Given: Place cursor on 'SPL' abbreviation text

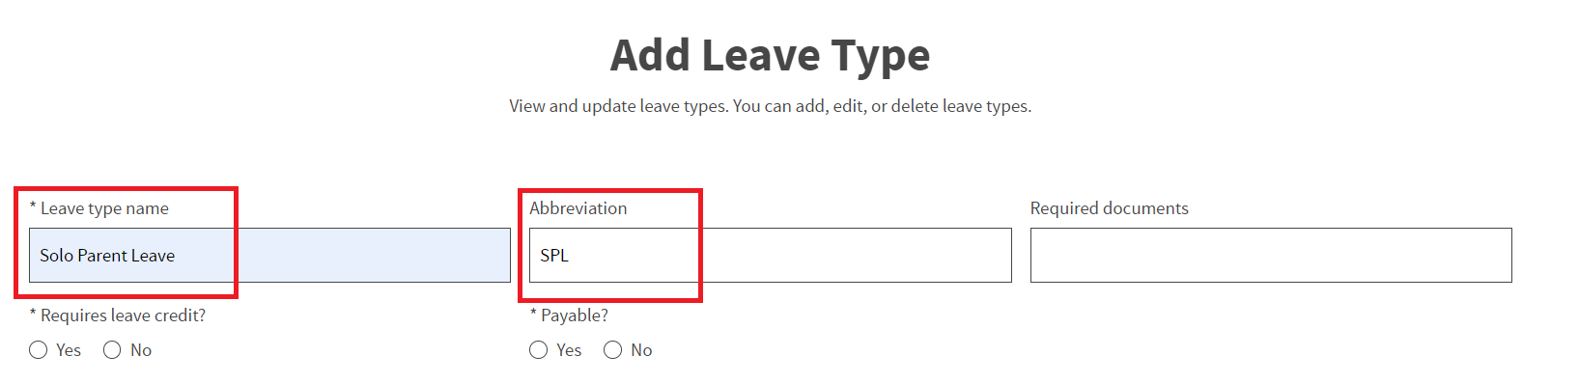Looking at the screenshot, I should pos(554,256).
